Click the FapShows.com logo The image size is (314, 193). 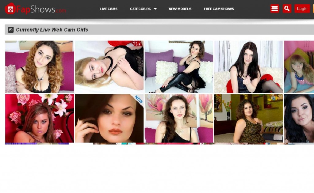(35, 9)
